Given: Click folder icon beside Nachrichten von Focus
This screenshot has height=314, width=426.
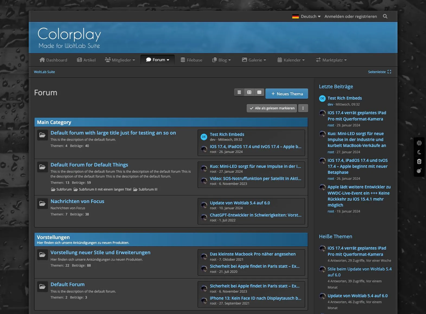Looking at the screenshot, I should click(x=43, y=204).
